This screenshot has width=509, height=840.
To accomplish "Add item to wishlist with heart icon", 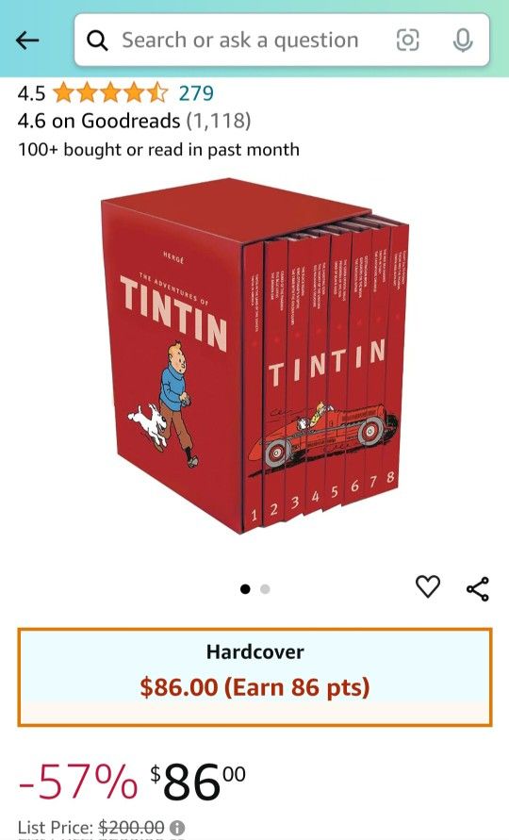I will (428, 586).
